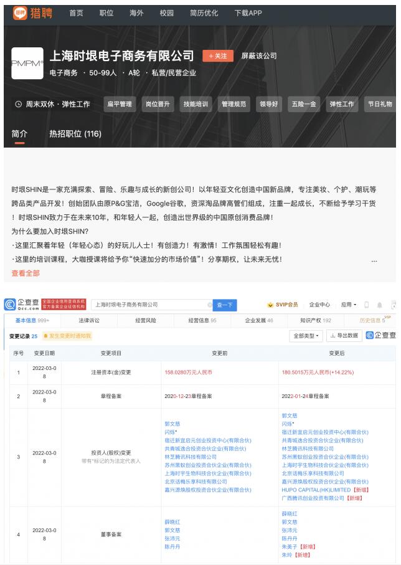Image resolution: width=401 pixels, height=565 pixels.
Task: Select the 扁平管理 benefit tag
Action: click(x=120, y=104)
